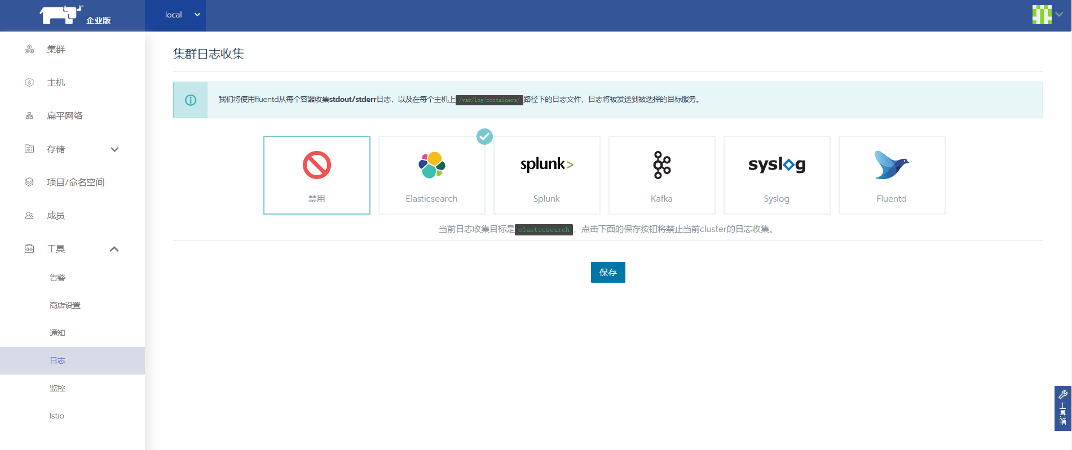The height and width of the screenshot is (450, 1072).
Task: Expand the 存储 submenu chevron
Action: coord(114,149)
